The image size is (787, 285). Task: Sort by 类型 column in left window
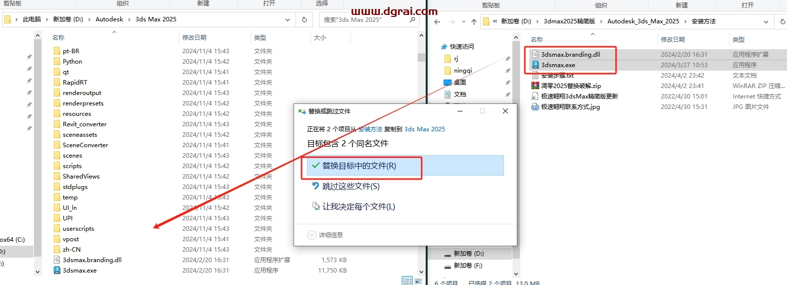coord(260,37)
